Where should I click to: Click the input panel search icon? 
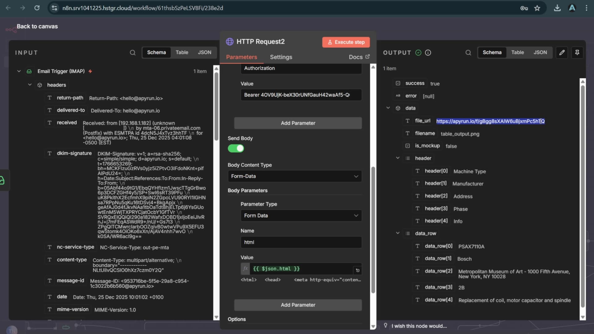[x=132, y=53]
